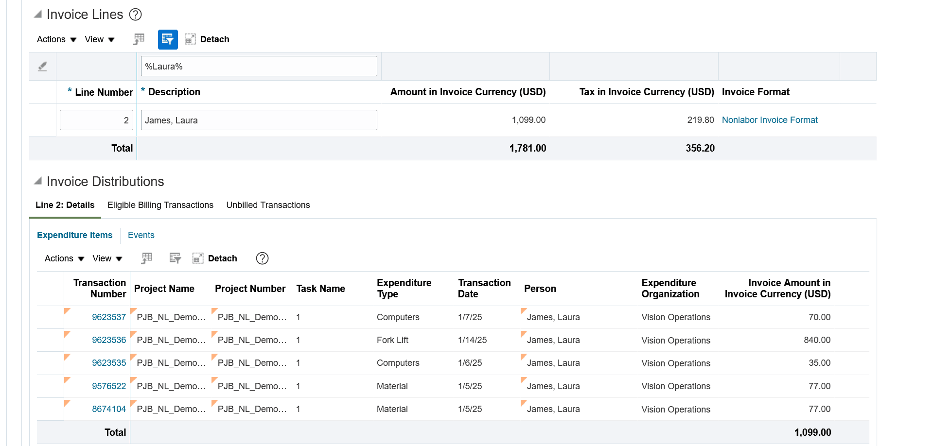Sort by Person column header

click(540, 289)
